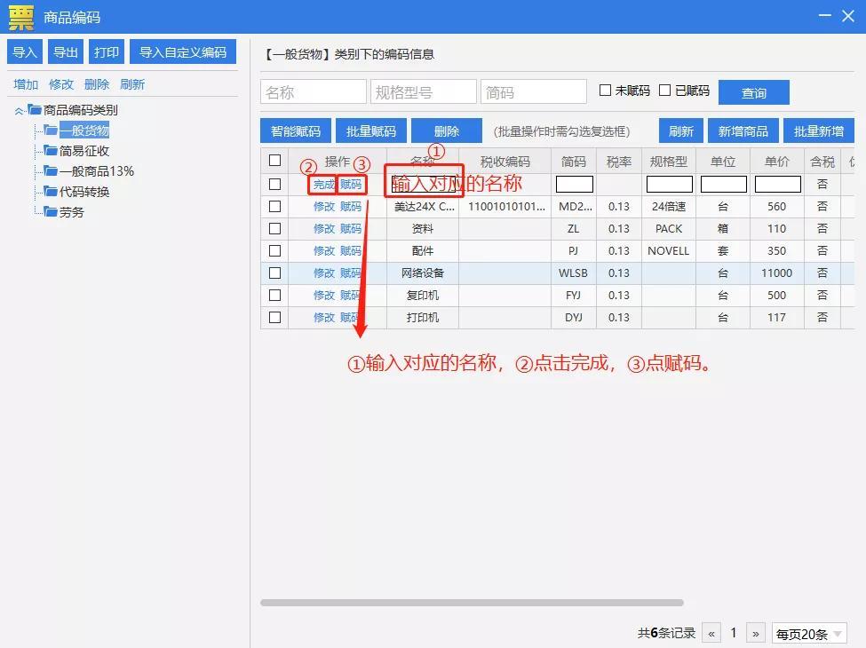Viewport: 866px width, 648px height.
Task: Click the blue 删除 button above table
Action: point(446,130)
